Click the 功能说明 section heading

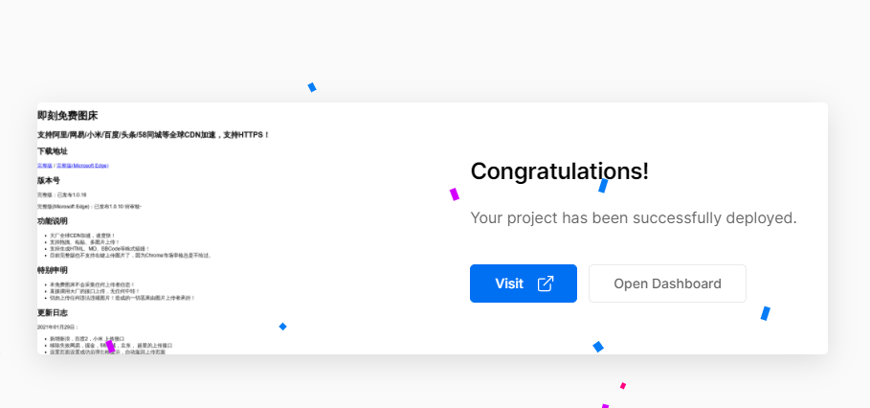point(52,221)
